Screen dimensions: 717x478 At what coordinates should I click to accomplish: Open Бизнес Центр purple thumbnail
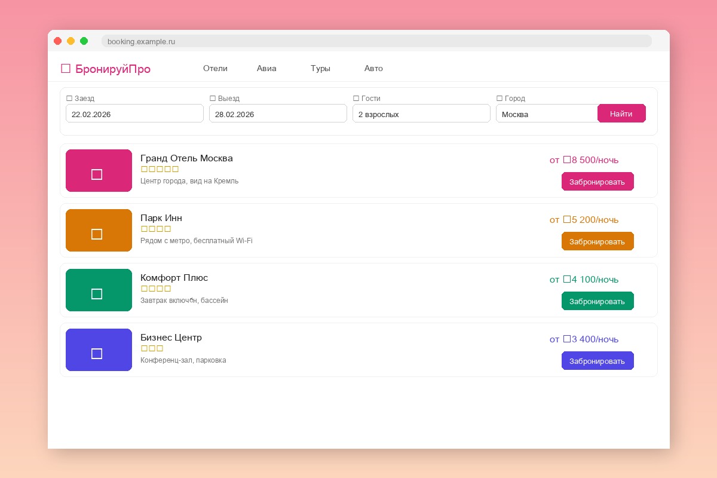point(99,350)
